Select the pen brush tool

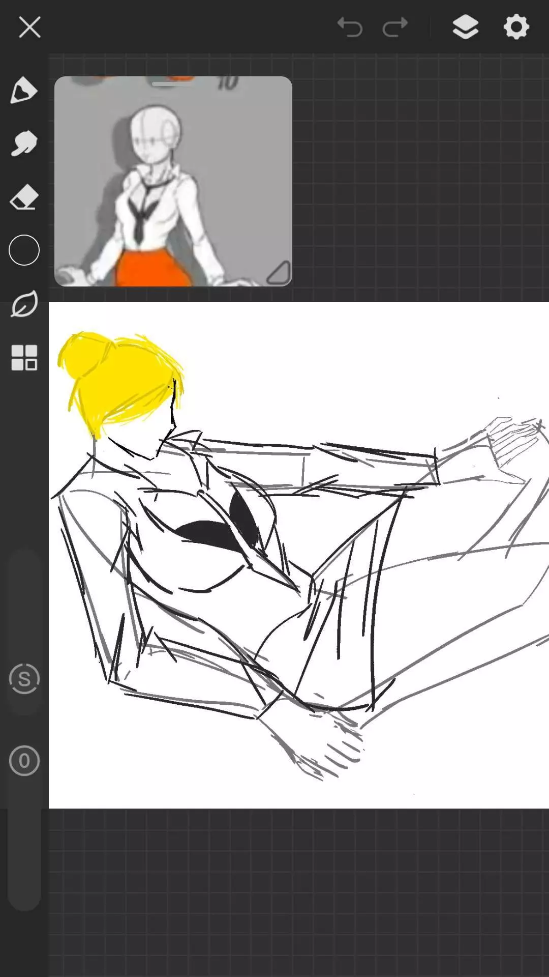click(24, 91)
